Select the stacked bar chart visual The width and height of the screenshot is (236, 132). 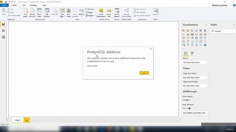coord(184,30)
